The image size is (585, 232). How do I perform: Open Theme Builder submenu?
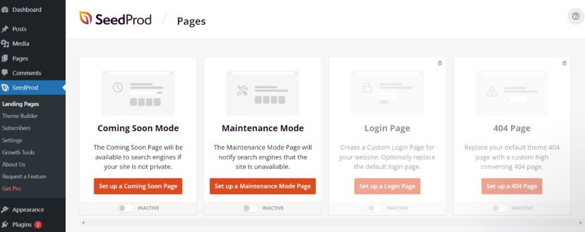(x=20, y=116)
